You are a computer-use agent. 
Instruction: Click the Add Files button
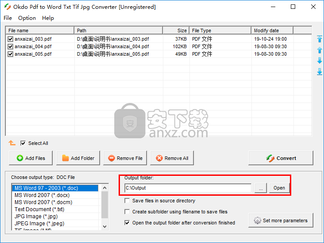tap(31, 158)
